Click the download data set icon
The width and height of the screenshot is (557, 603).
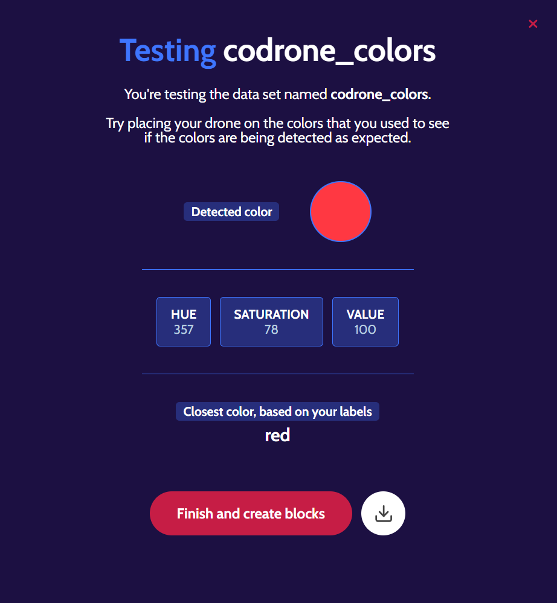coord(383,514)
